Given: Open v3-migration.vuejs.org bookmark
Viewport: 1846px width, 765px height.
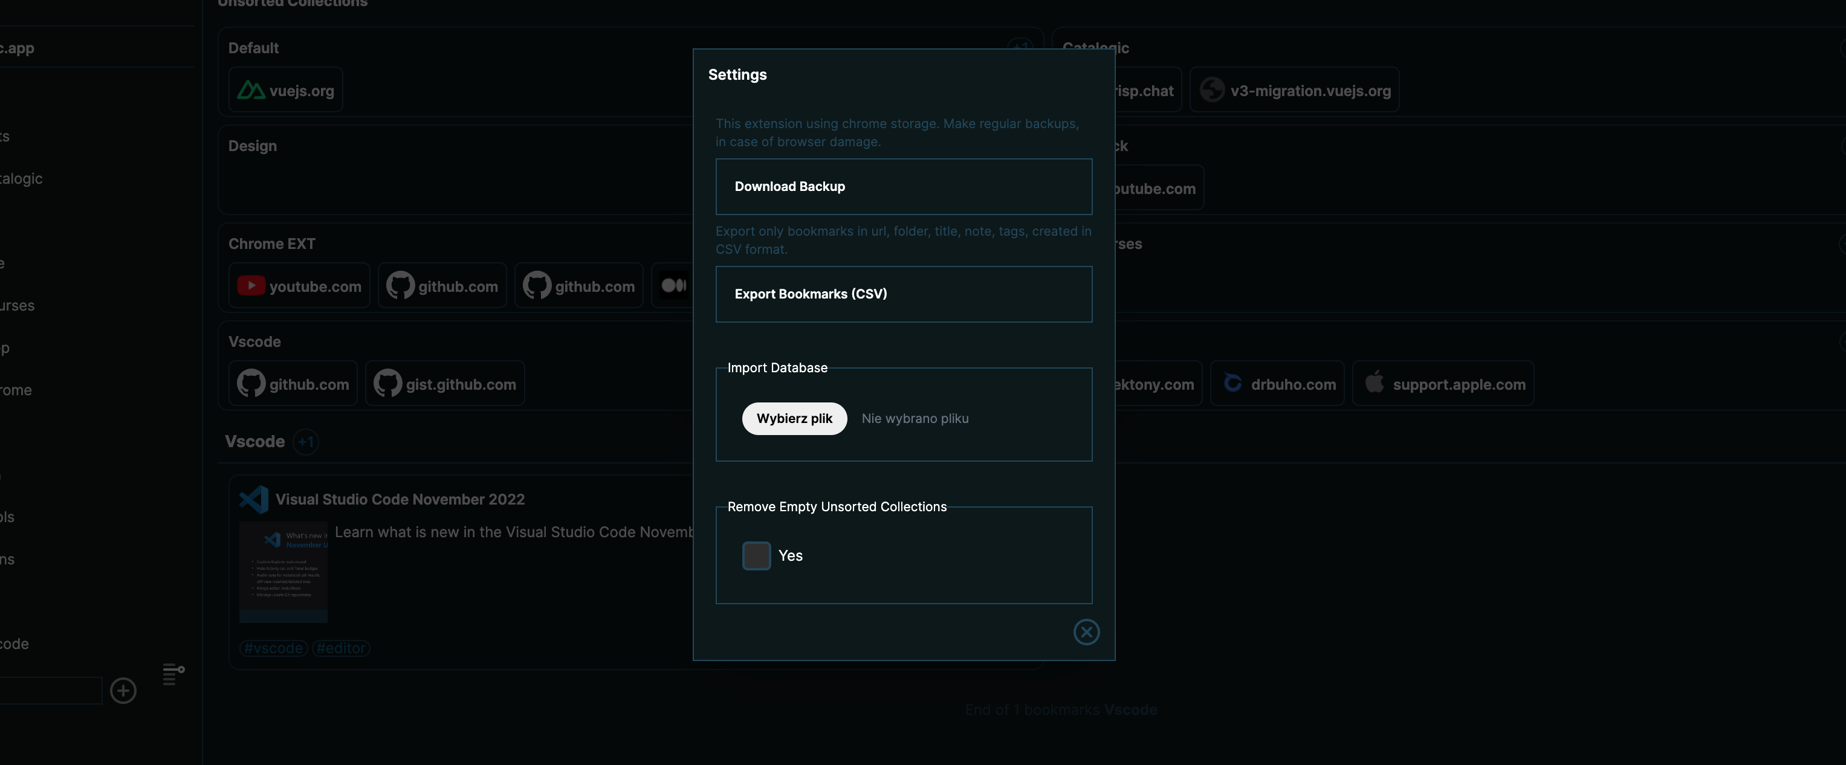Looking at the screenshot, I should pyautogui.click(x=1294, y=90).
